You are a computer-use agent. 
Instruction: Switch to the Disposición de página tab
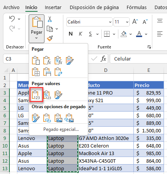94,8
